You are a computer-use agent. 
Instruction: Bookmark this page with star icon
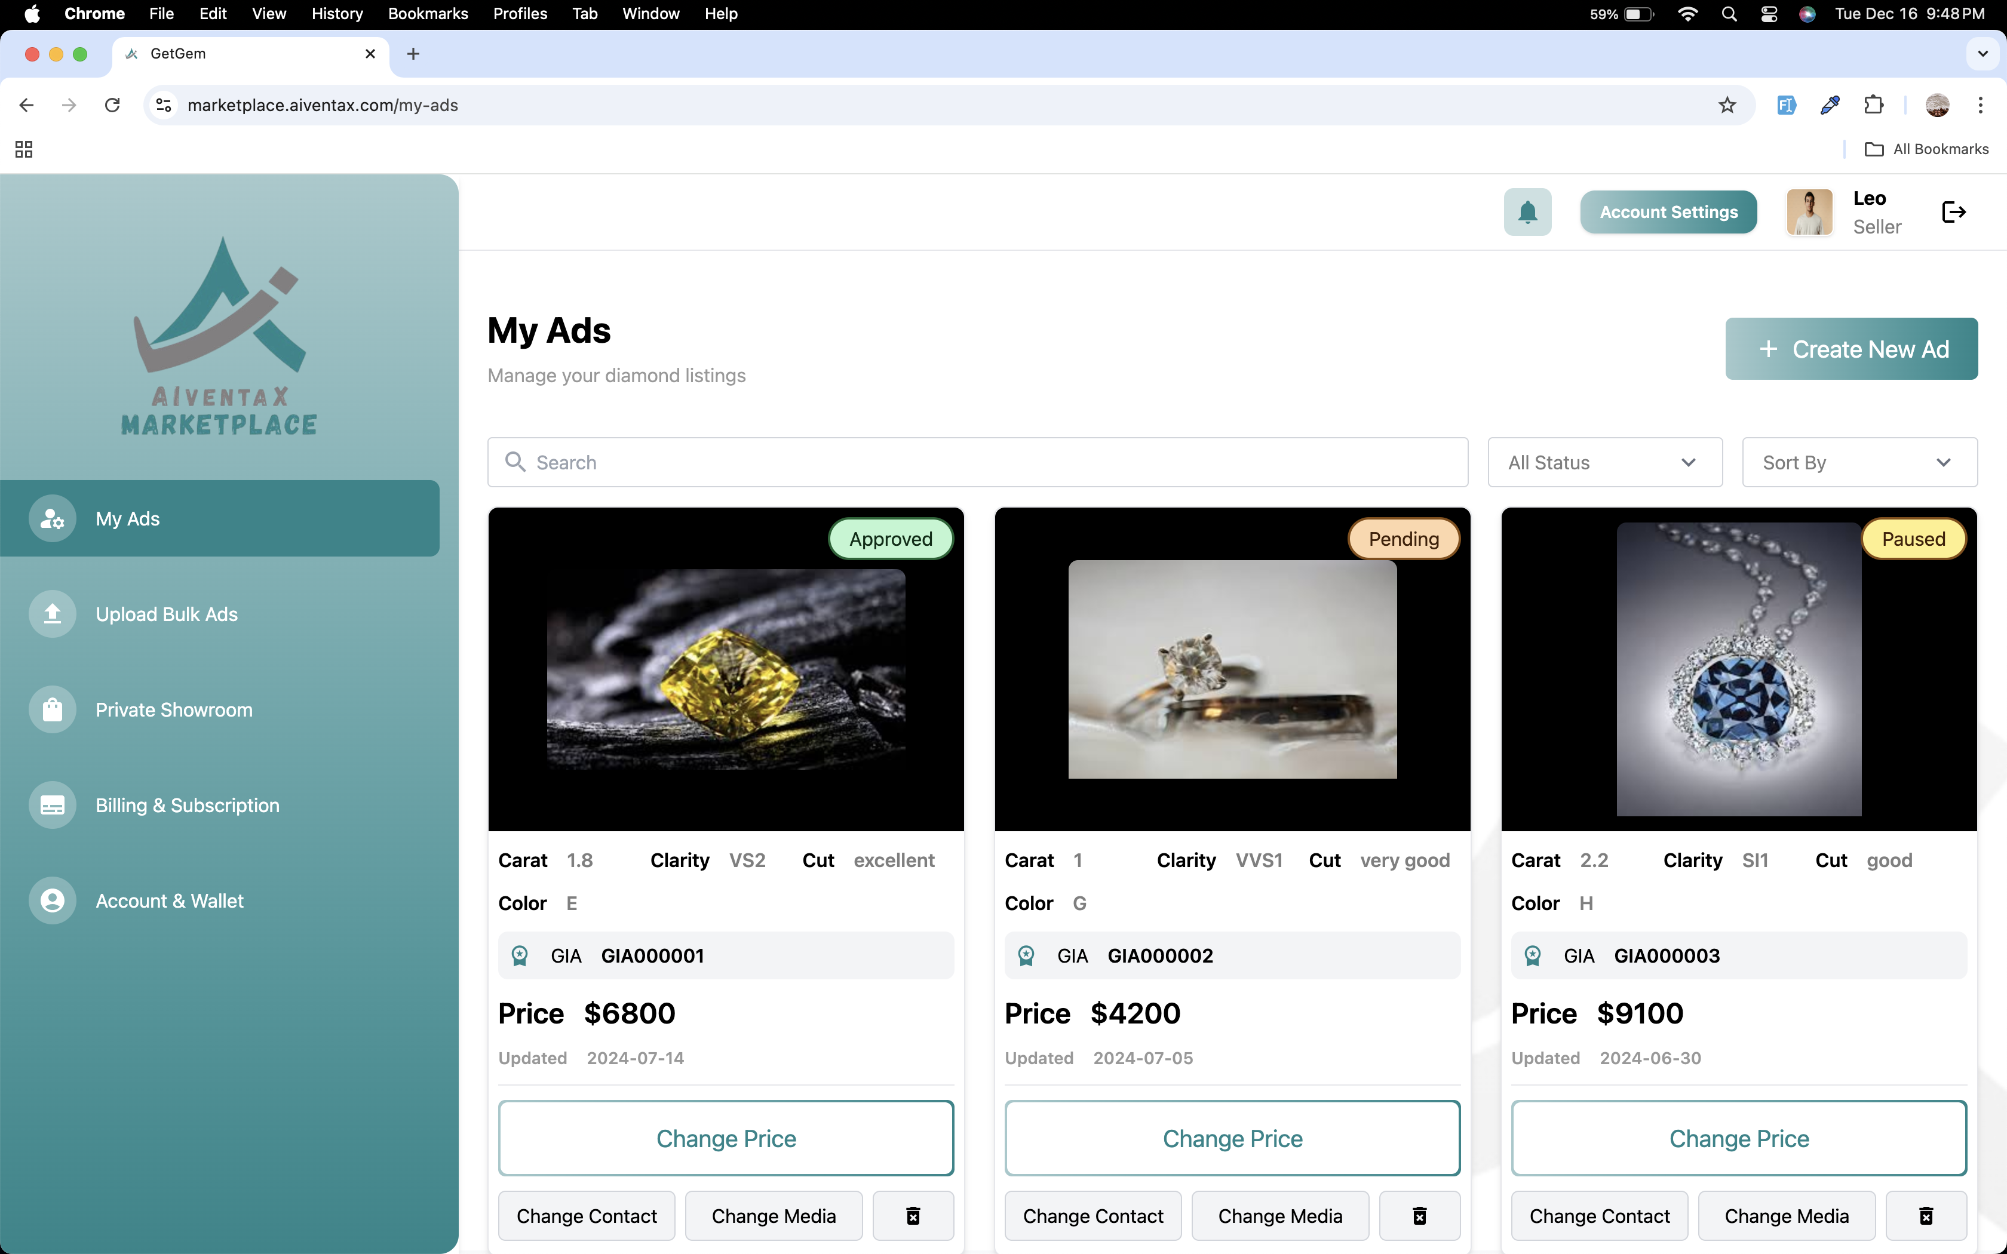1727,105
